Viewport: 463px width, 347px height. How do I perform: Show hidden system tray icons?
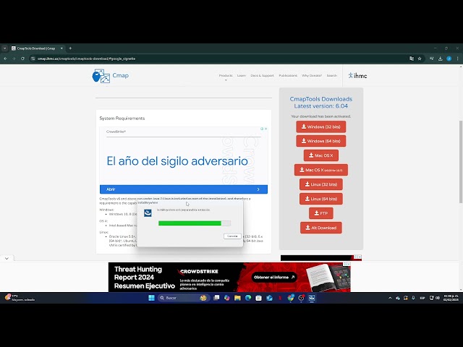coord(390,298)
